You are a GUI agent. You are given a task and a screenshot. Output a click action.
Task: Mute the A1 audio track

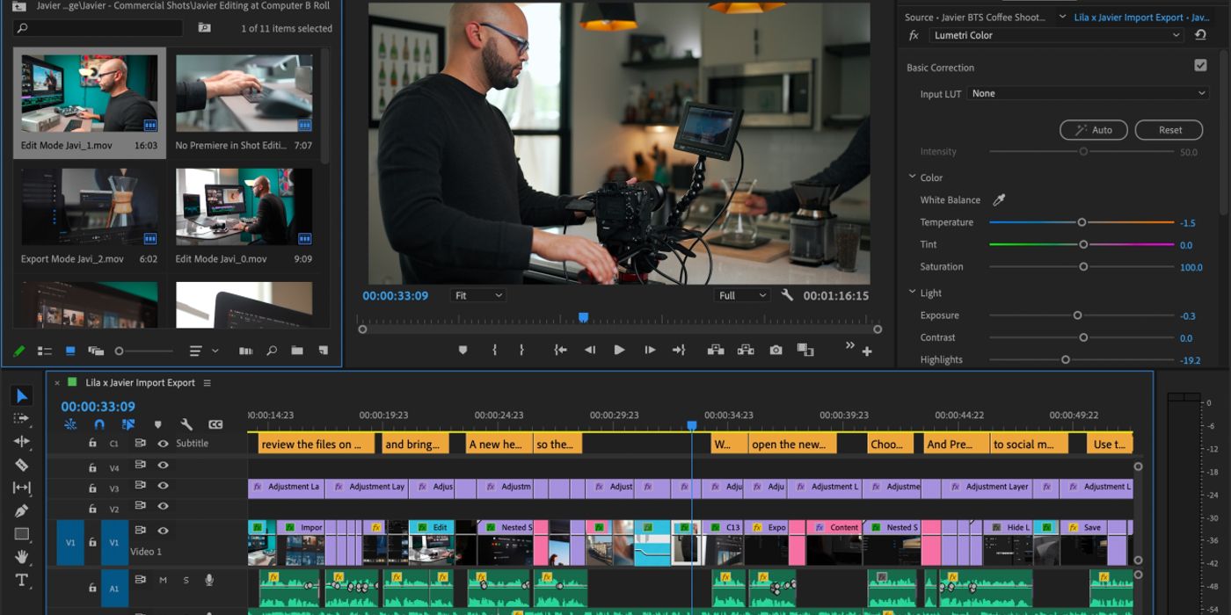click(x=163, y=580)
